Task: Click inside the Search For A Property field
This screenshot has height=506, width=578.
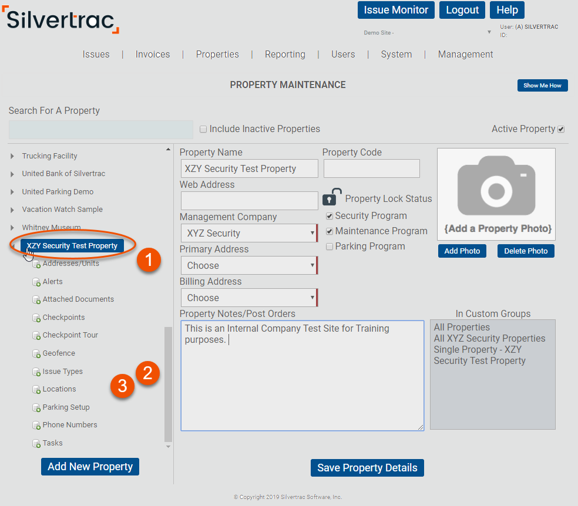Action: (x=100, y=129)
